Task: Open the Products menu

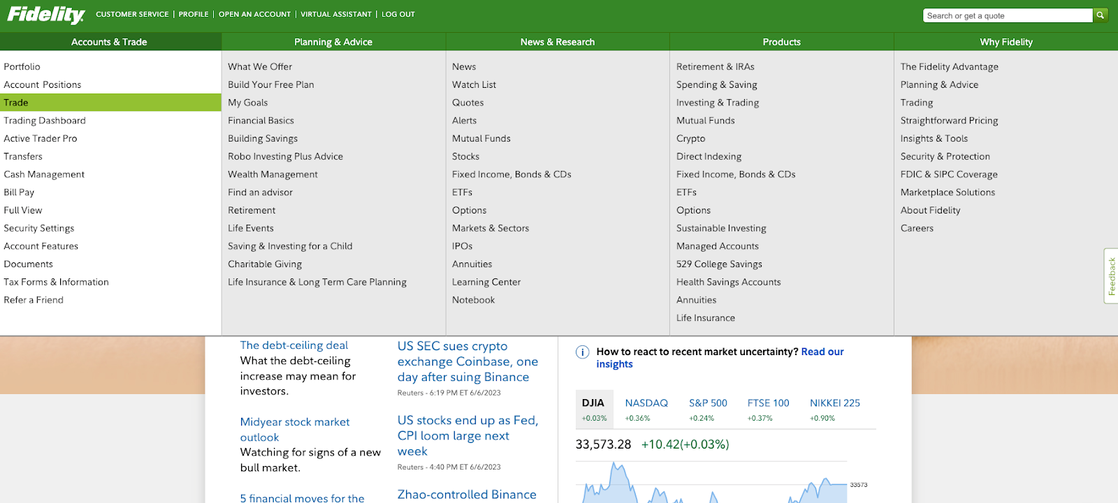Action: point(782,42)
